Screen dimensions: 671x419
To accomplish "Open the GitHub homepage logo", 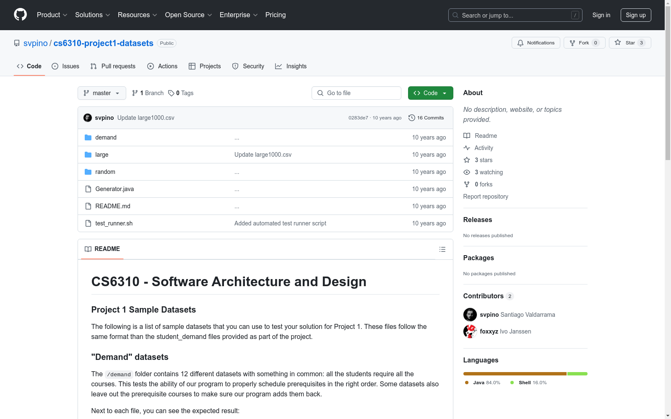I will click(x=20, y=15).
